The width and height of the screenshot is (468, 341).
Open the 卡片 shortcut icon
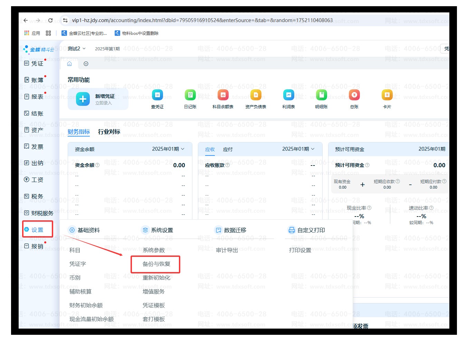pos(387,95)
